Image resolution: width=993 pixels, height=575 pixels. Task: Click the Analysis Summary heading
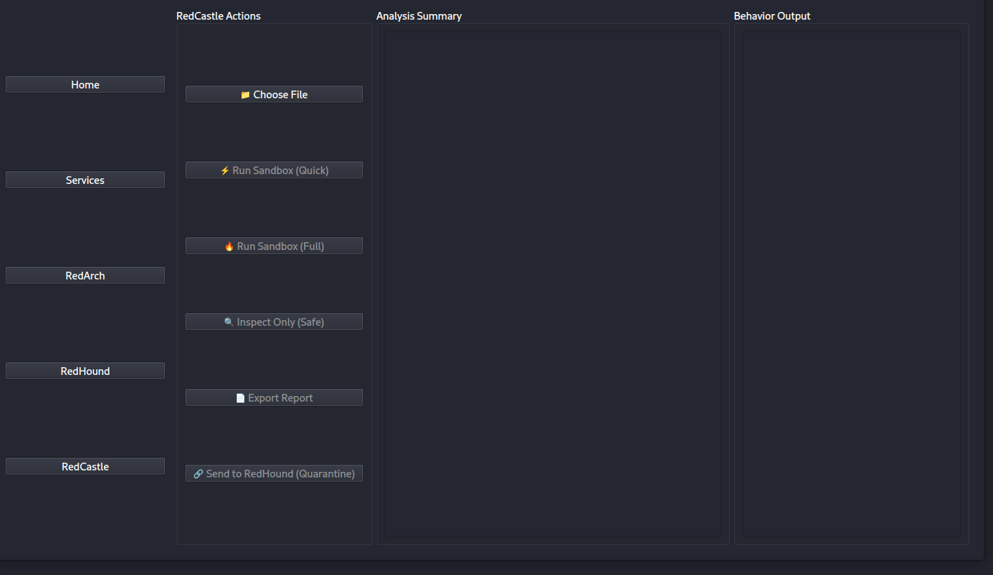point(419,16)
